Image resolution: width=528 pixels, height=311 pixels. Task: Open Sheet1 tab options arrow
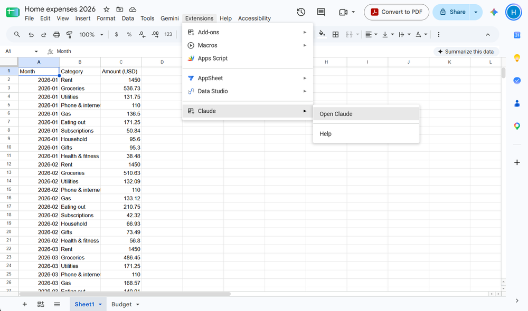point(100,304)
